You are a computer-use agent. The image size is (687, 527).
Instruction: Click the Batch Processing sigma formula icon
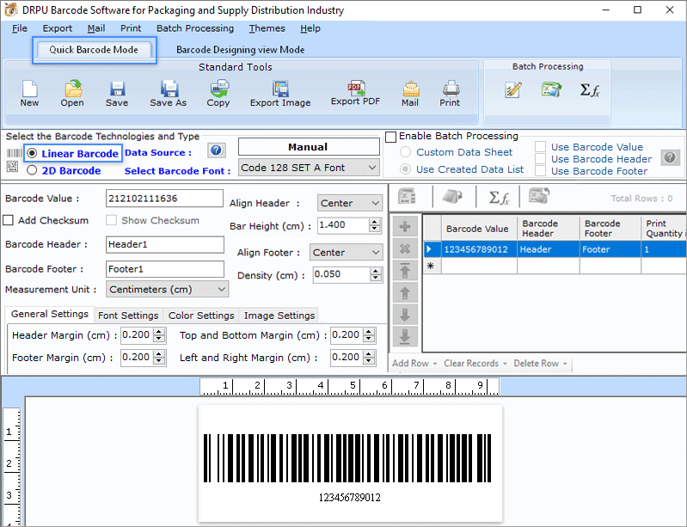[x=589, y=89]
